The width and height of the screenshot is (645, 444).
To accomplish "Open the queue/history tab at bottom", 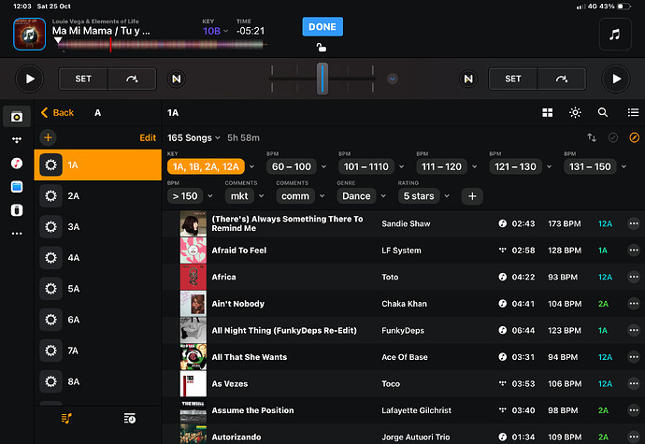I will [x=130, y=419].
